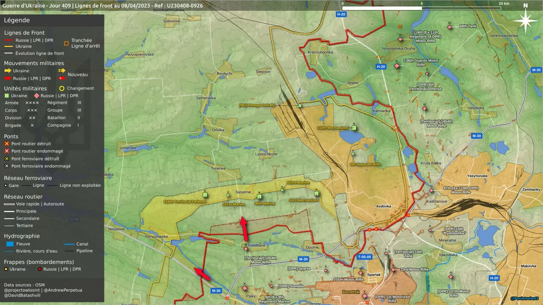The image size is (543, 305).
Task: Click the 87th Motor Rifle diamond marker
Action: [431, 190]
